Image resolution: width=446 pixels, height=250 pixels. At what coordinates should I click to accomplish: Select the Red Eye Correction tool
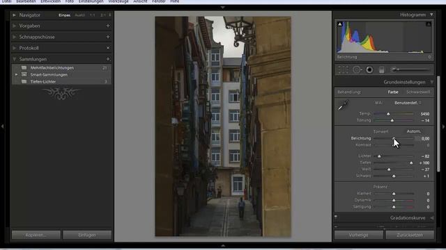pyautogui.click(x=369, y=69)
